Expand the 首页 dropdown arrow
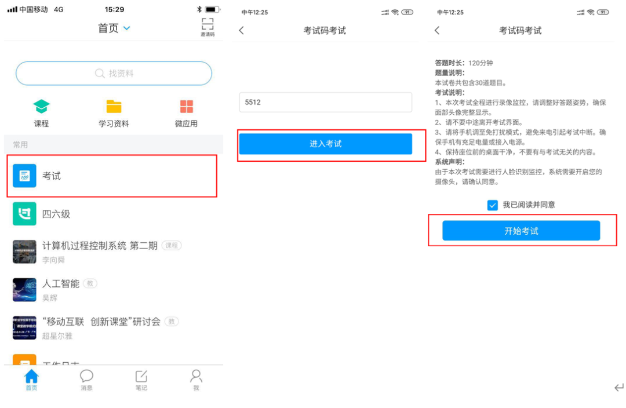This screenshot has height=408, width=626. (127, 28)
